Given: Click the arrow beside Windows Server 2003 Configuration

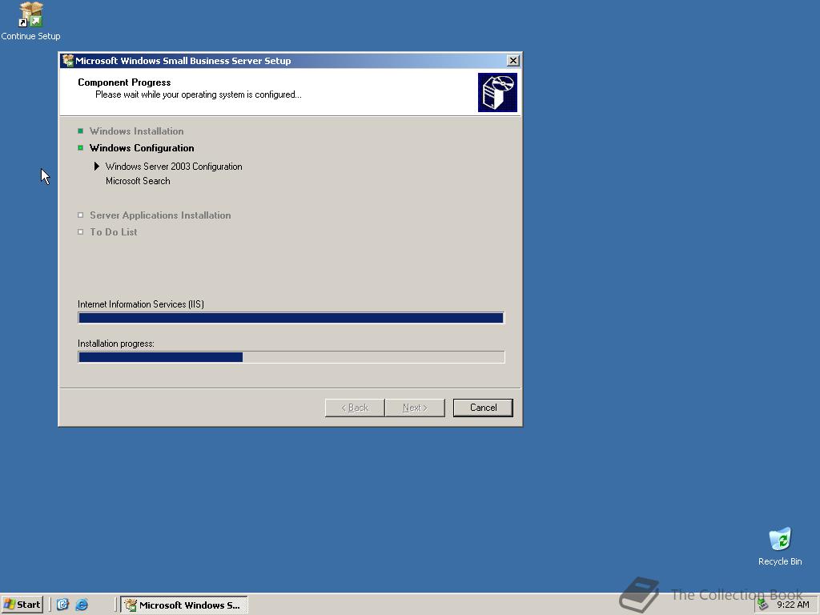Looking at the screenshot, I should click(x=97, y=167).
